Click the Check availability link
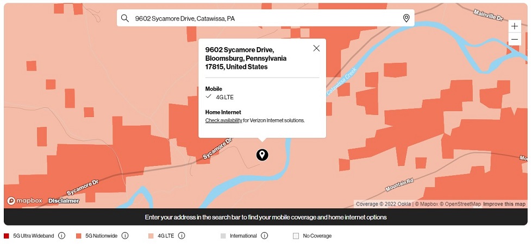531x244 pixels. (x=223, y=120)
